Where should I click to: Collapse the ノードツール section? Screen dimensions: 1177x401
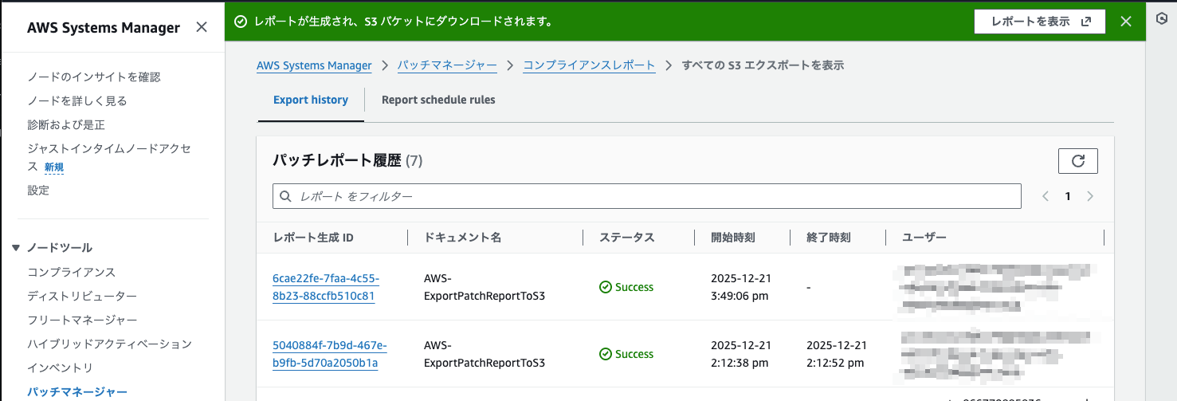click(16, 248)
